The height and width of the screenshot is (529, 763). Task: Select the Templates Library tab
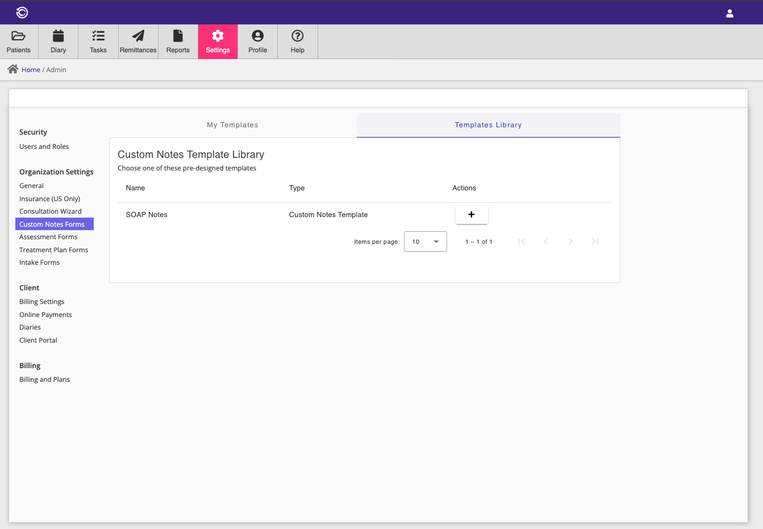(488, 124)
